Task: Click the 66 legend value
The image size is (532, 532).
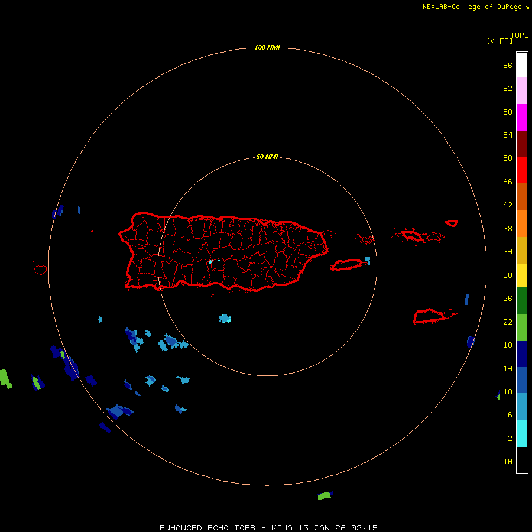Action: (x=508, y=65)
